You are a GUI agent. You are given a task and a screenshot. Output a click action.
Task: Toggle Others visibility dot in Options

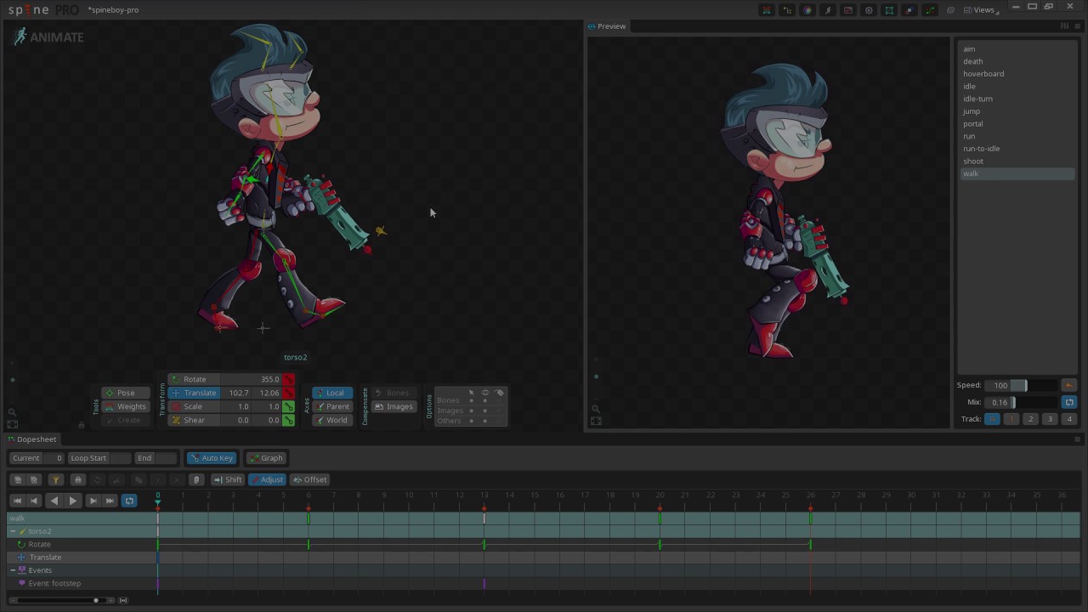485,421
